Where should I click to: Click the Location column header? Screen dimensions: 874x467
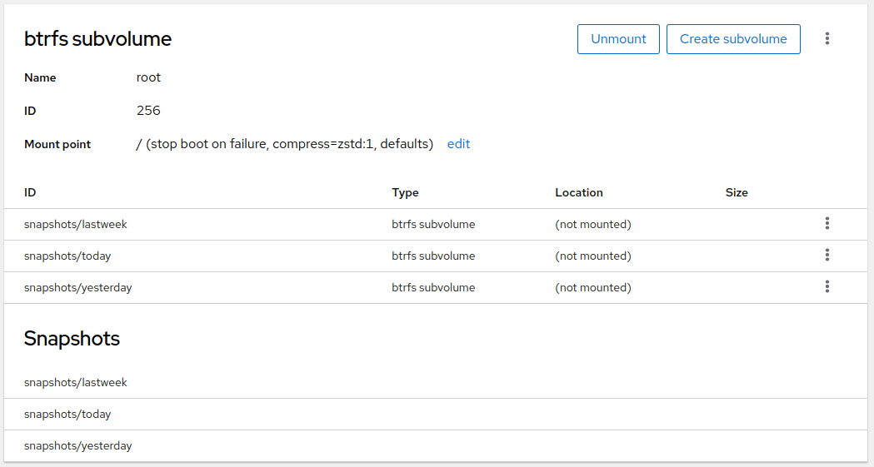click(x=578, y=192)
